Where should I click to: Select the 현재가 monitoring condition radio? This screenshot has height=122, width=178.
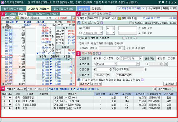(x=81, y=28)
